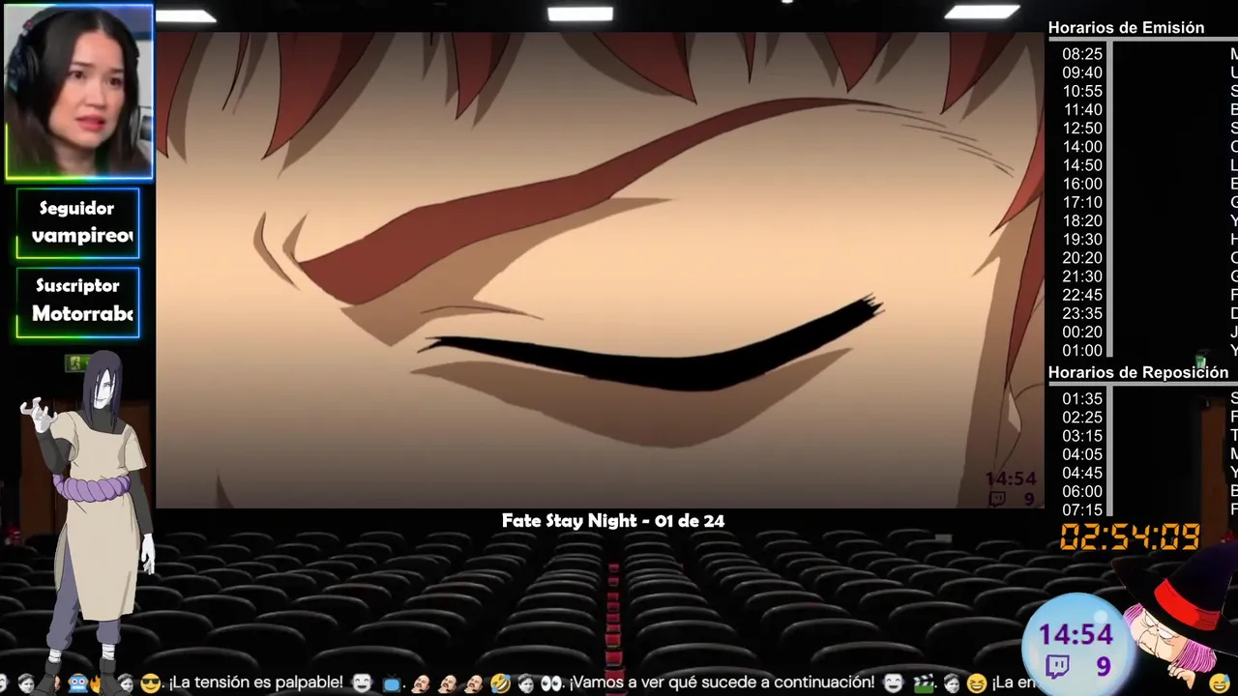The image size is (1238, 696).
Task: Click the 06:00 rerun time
Action: (1082, 491)
